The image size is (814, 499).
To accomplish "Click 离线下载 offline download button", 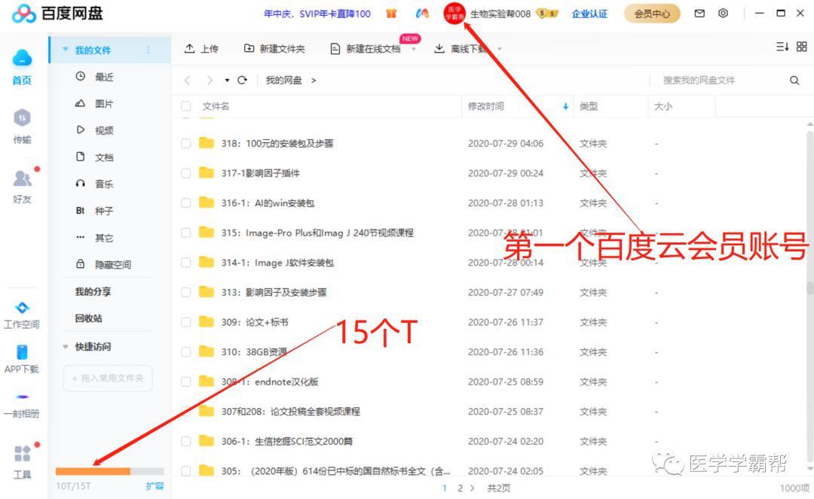I will pos(461,49).
